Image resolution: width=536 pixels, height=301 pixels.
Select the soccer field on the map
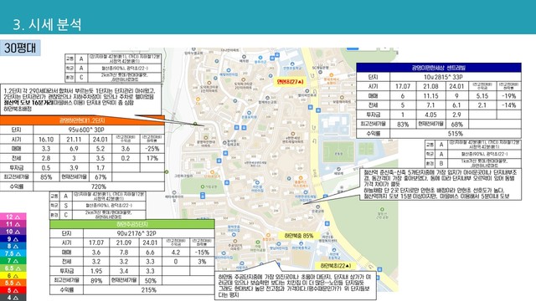[338, 151]
